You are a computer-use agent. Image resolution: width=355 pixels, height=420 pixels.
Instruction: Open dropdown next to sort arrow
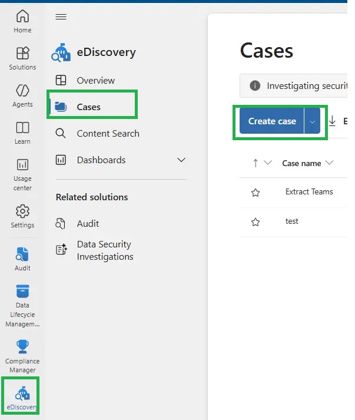(x=268, y=163)
